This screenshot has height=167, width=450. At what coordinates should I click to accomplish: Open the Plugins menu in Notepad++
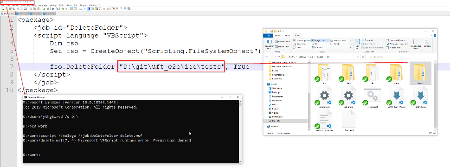point(83,5)
